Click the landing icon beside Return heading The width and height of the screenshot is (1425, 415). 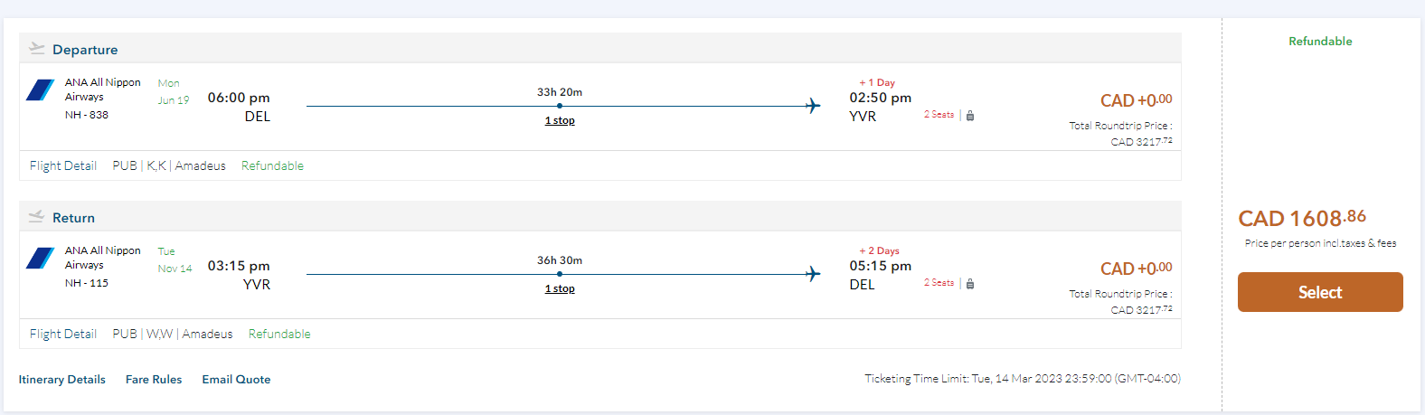pyautogui.click(x=37, y=216)
